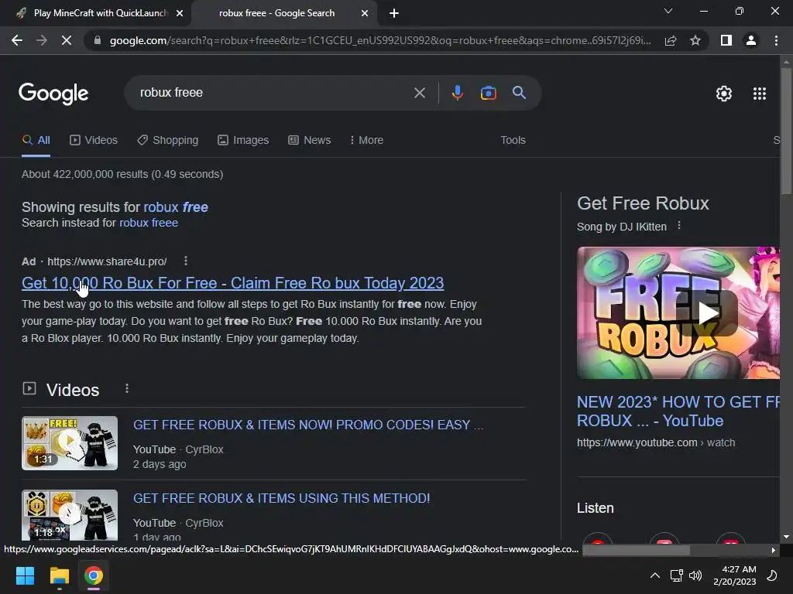
Task: Share this page icon in address bar
Action: point(671,40)
